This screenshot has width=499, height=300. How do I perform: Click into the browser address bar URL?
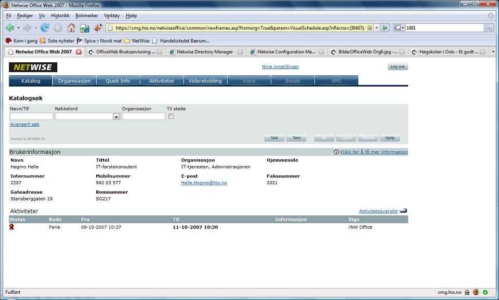pyautogui.click(x=240, y=28)
